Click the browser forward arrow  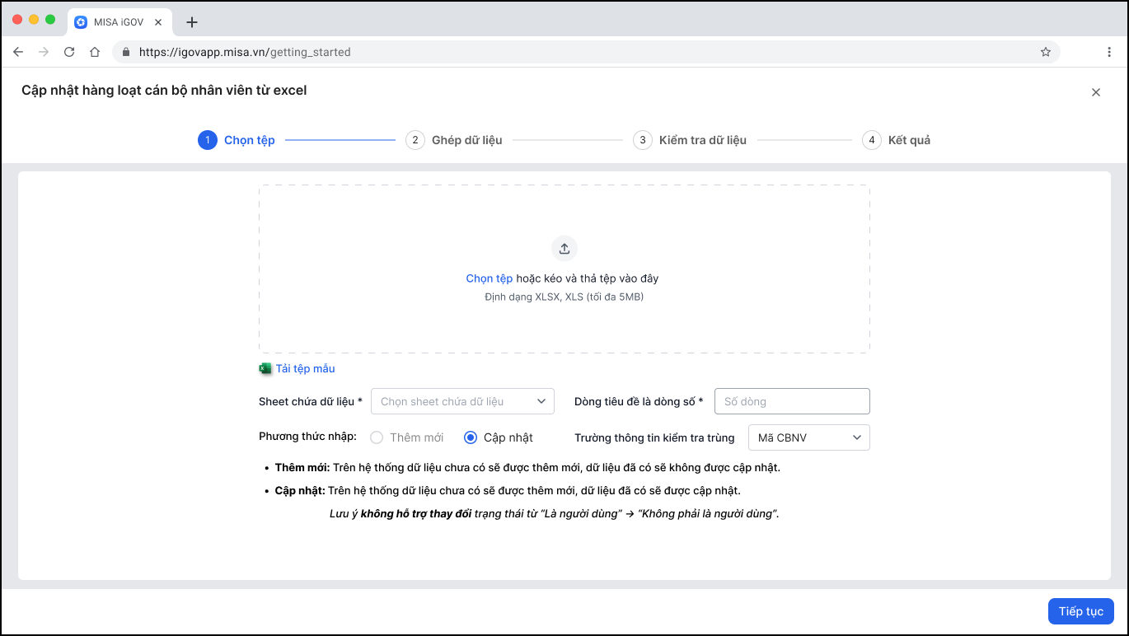[x=44, y=52]
